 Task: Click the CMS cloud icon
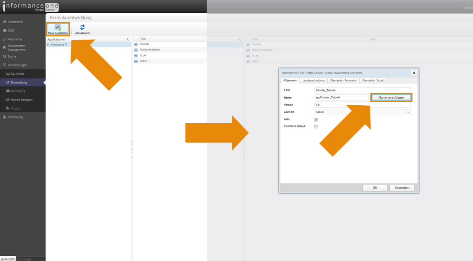tap(5, 30)
